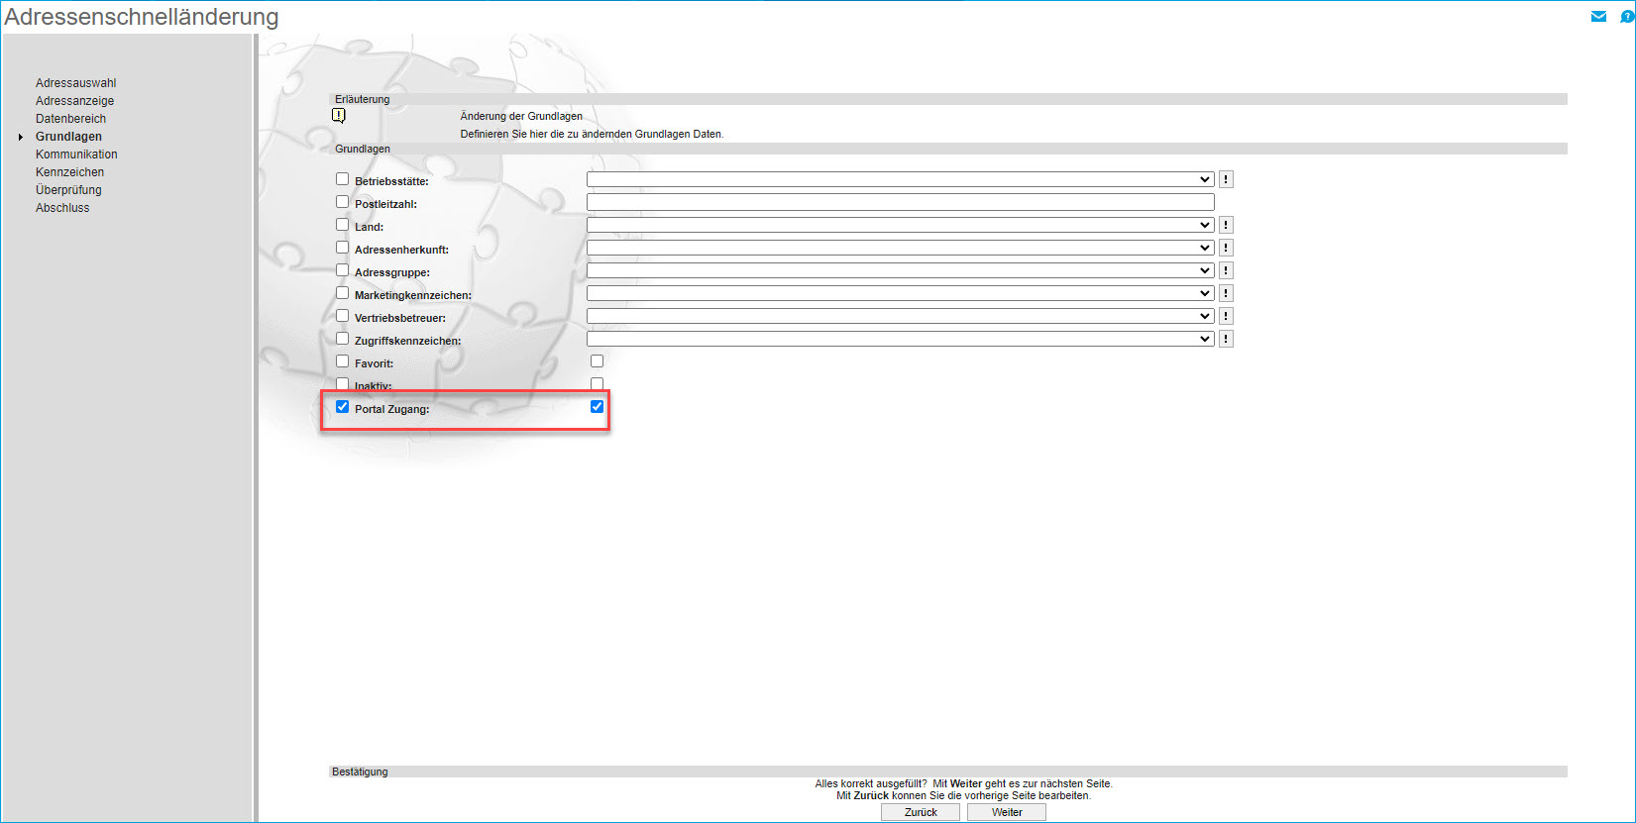Open the Betriebsstätte dropdown

click(x=900, y=179)
